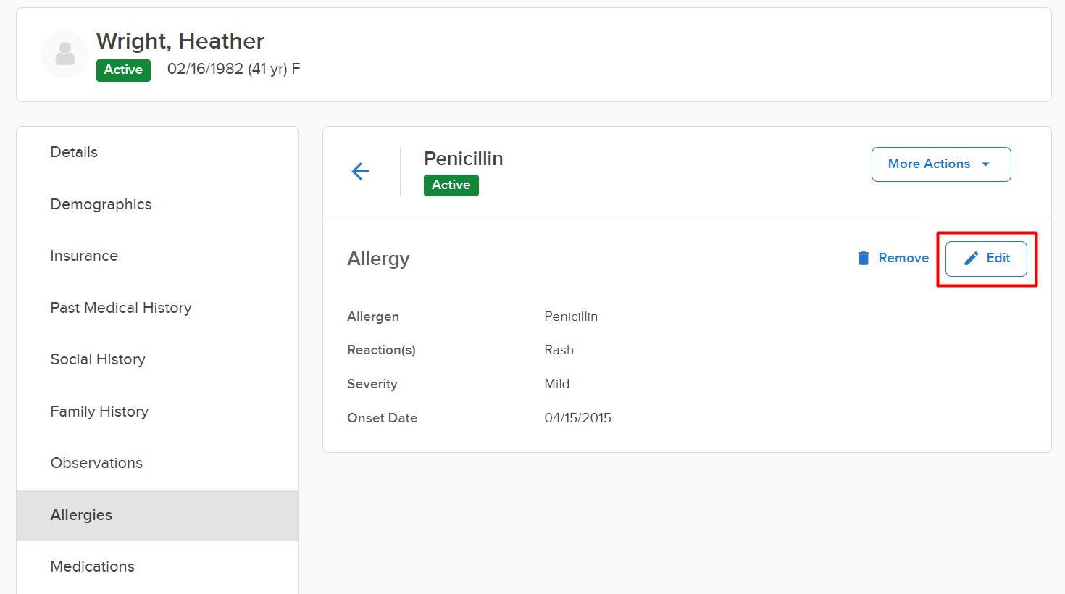
Task: Click the back arrow icon
Action: [361, 171]
